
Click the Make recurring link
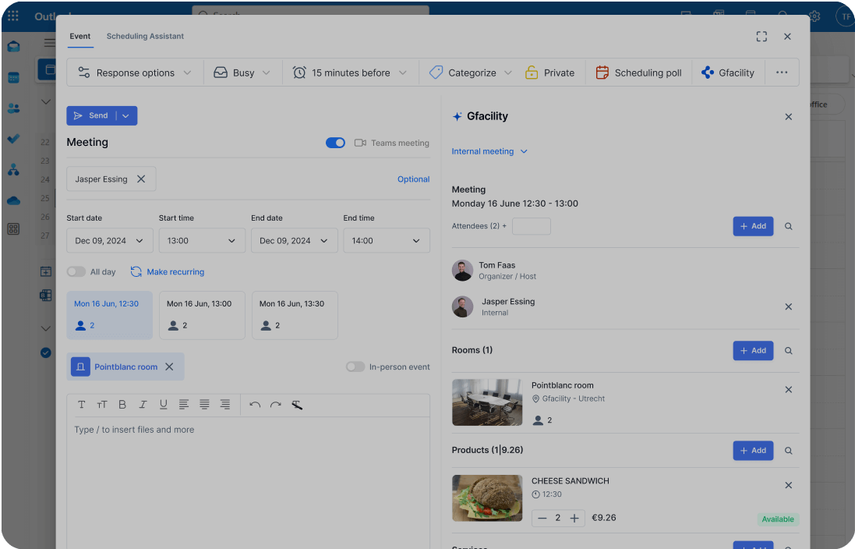[x=167, y=272]
